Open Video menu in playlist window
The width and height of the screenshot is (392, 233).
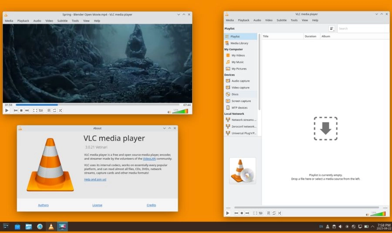269,20
